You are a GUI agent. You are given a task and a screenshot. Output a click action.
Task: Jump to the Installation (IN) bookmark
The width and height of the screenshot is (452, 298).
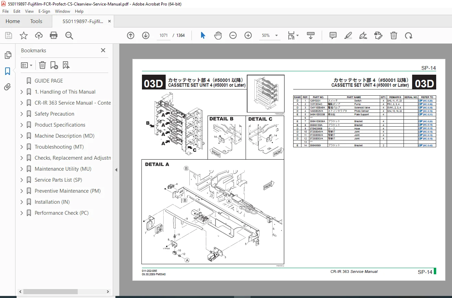coord(52,202)
